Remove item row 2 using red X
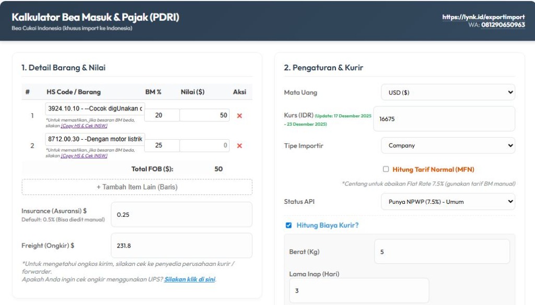Image resolution: width=535 pixels, height=305 pixels. click(239, 146)
